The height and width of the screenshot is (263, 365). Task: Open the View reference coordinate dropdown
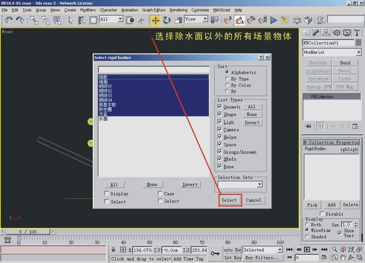pos(205,19)
